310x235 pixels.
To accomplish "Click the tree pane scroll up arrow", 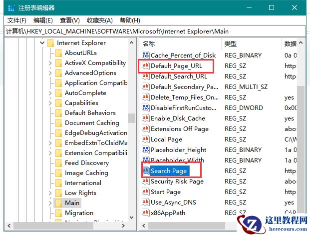I will coord(131,42).
